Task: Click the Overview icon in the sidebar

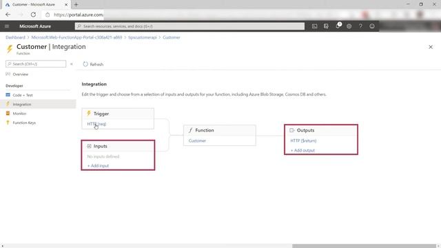Action: 8,74
